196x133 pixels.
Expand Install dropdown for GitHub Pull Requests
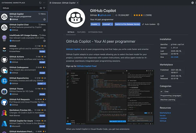(45, 105)
